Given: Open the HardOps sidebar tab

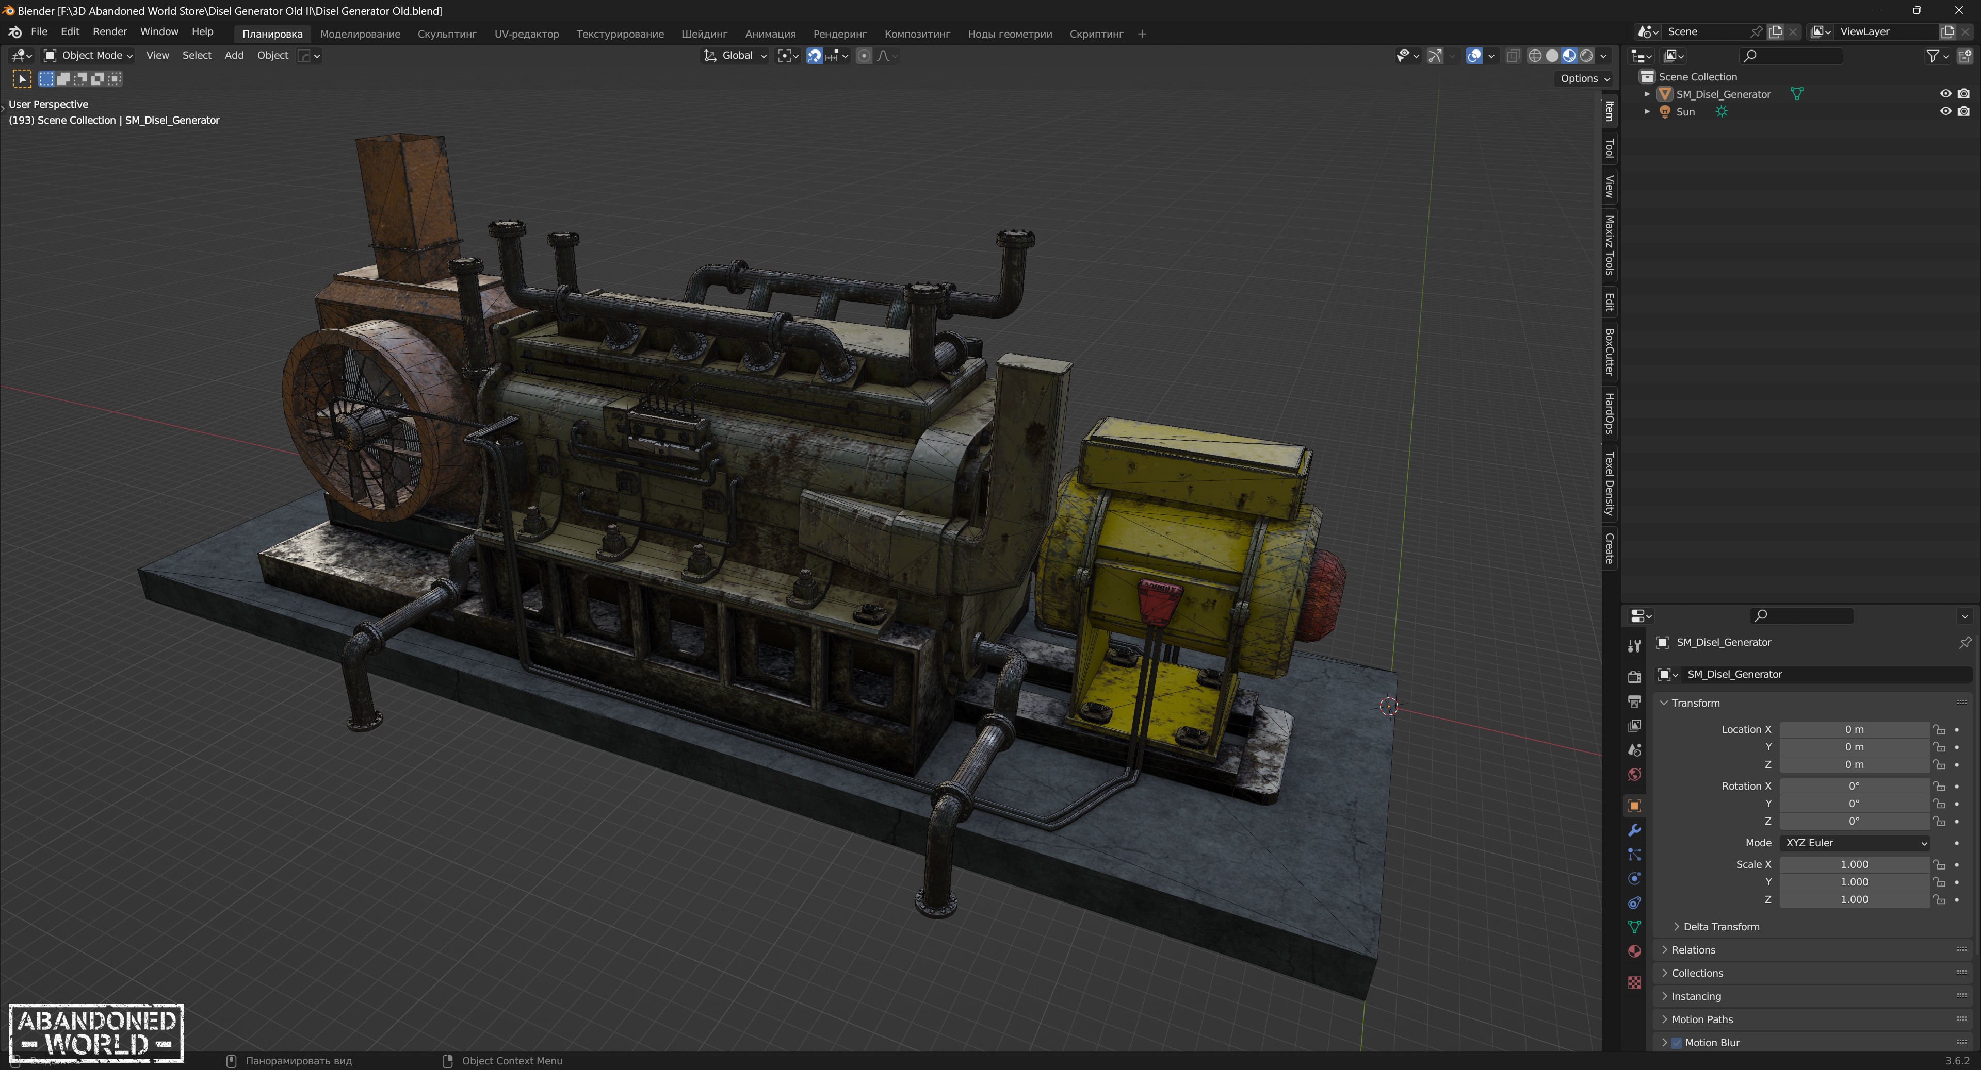Looking at the screenshot, I should (x=1609, y=413).
